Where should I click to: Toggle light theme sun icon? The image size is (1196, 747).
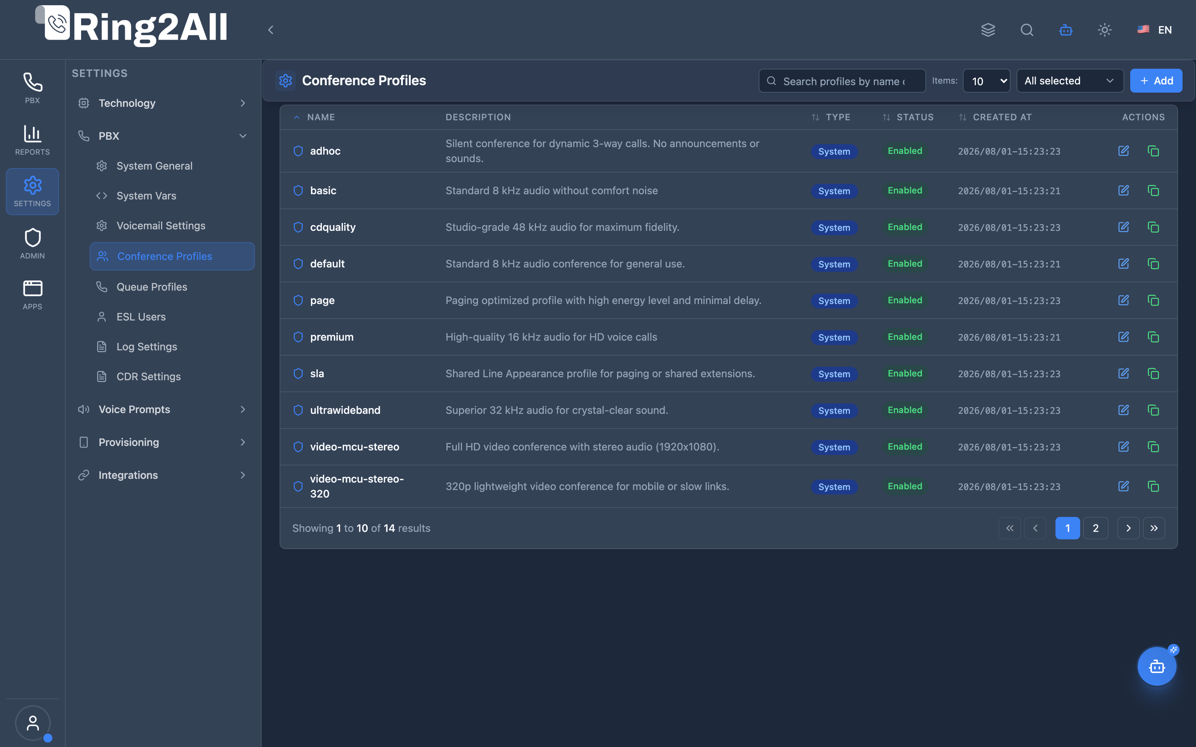coord(1104,30)
